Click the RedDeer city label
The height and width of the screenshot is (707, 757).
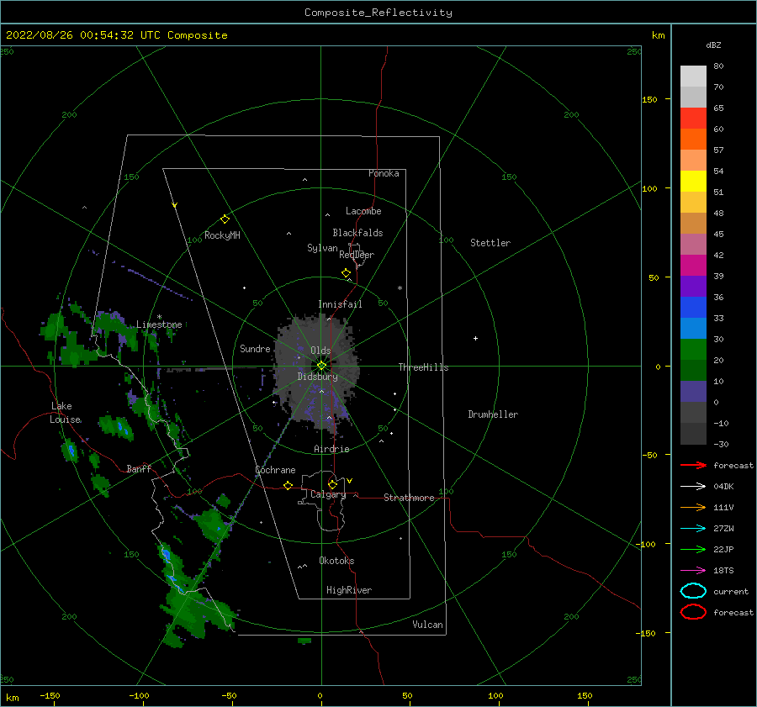[357, 255]
